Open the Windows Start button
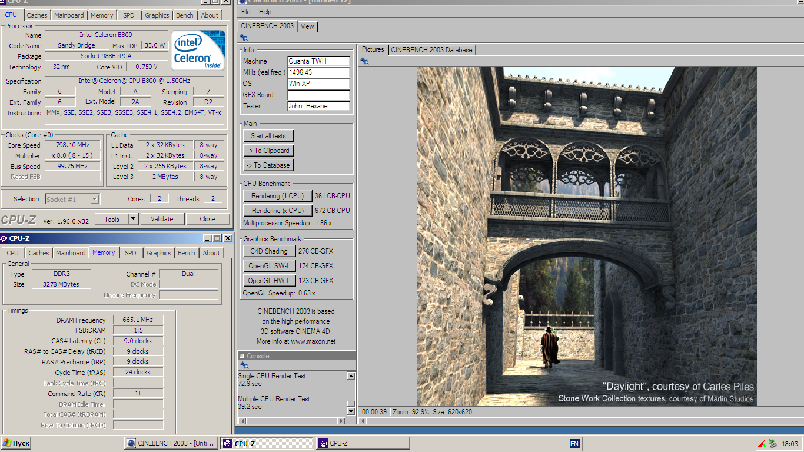Screen dimensions: 804x452 click(16, 443)
